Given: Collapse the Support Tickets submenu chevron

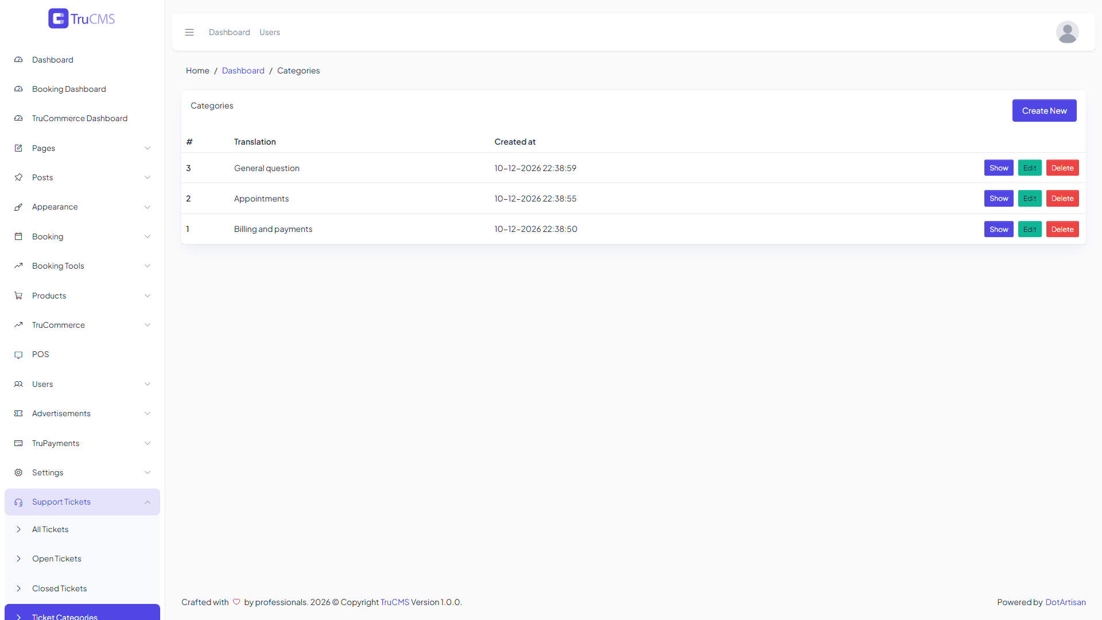Looking at the screenshot, I should [148, 502].
